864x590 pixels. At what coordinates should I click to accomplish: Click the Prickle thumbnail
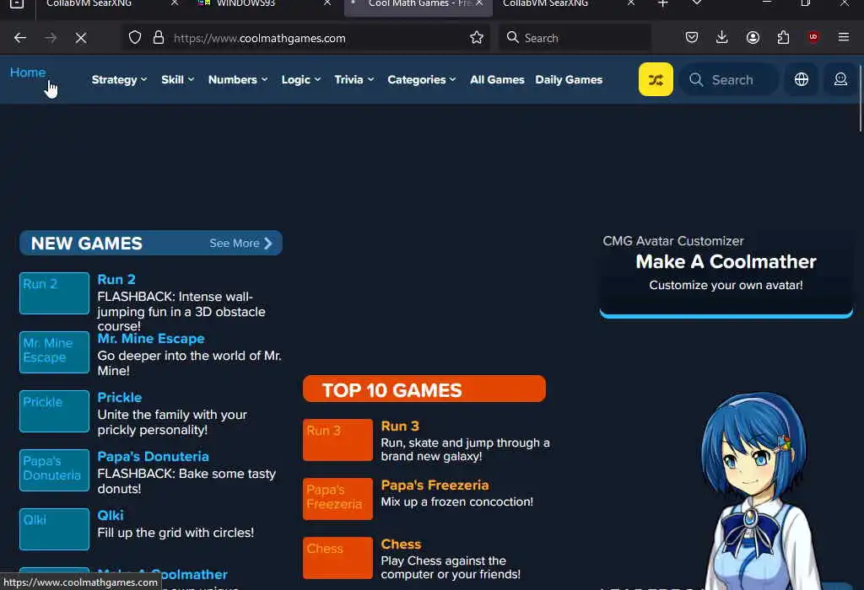point(54,411)
